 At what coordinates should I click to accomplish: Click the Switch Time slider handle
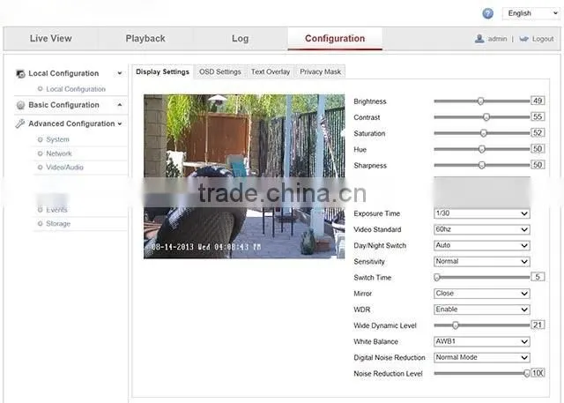click(x=437, y=278)
